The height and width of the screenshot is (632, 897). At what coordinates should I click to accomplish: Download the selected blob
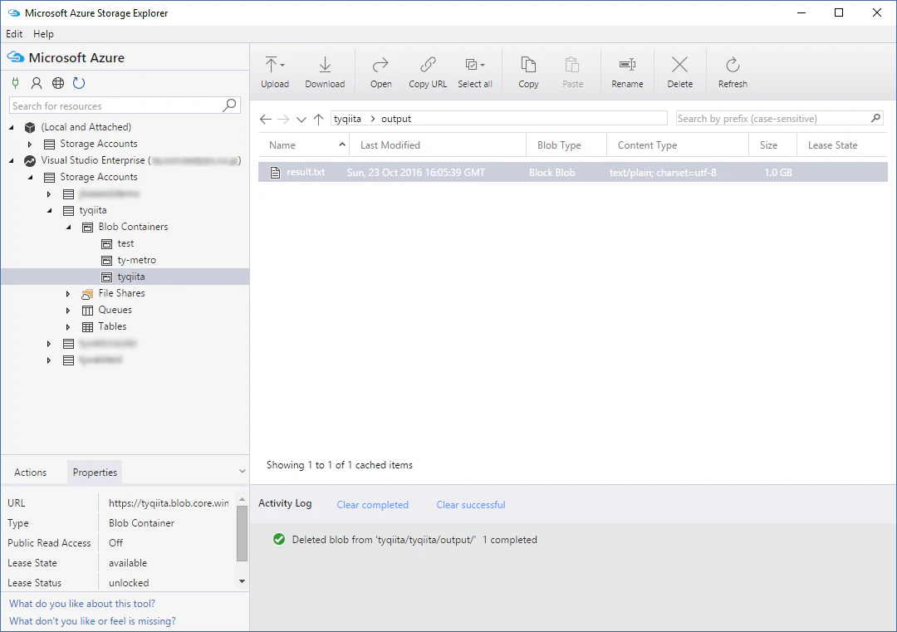click(x=325, y=71)
